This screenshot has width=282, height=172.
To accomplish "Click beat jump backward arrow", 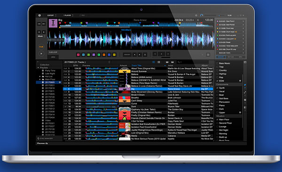I will 39,32.
